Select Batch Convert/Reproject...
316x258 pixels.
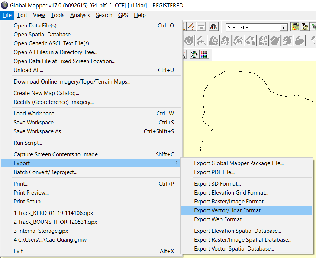(x=91, y=172)
